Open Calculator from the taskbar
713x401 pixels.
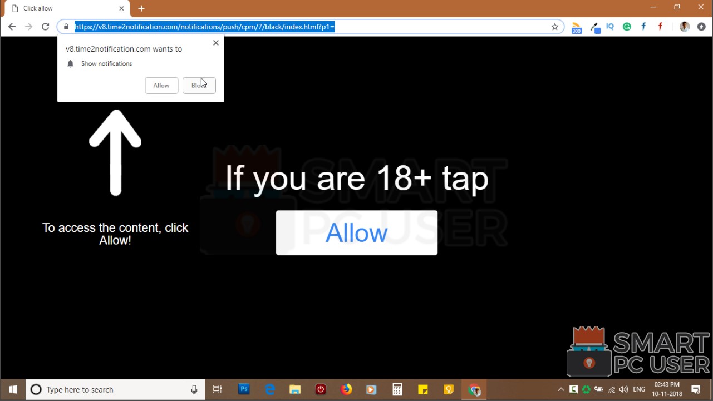pyautogui.click(x=397, y=389)
